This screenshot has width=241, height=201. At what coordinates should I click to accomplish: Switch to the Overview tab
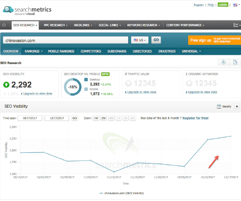[x=11, y=51]
